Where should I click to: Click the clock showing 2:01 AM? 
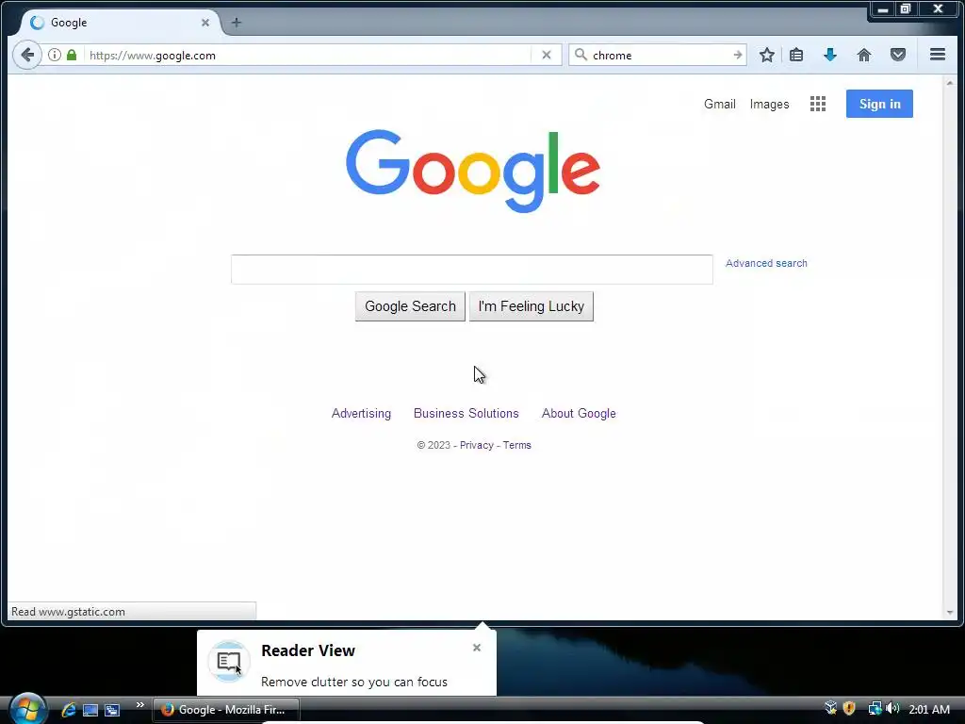point(928,709)
